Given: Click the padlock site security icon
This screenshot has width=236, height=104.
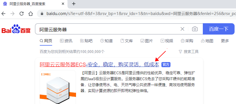Looking at the screenshot, I should [x=42, y=14].
